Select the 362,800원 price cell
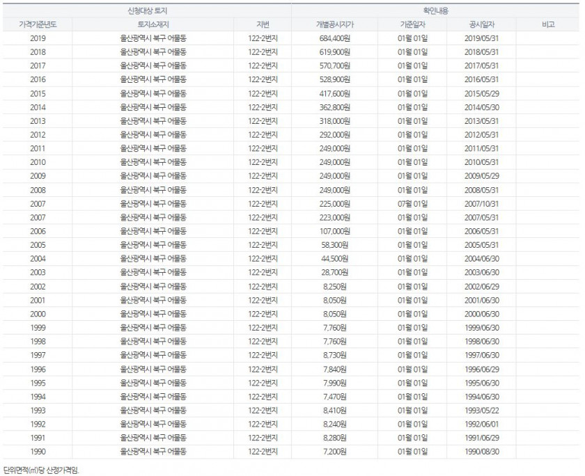The height and width of the screenshot is (476, 585). (x=335, y=107)
